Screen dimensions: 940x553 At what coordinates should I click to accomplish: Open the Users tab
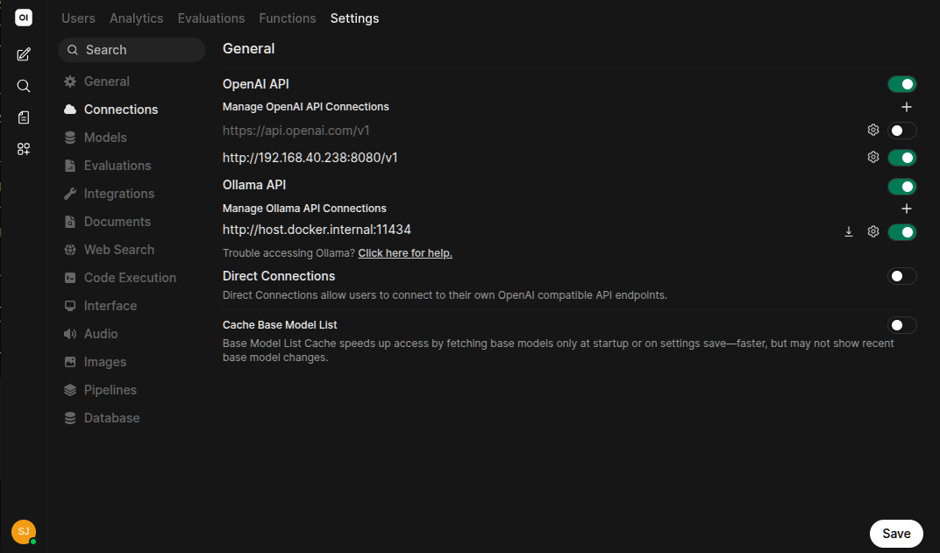tap(78, 18)
